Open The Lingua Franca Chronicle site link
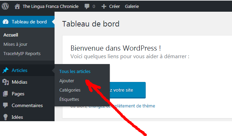This screenshot has width=232, height=136. [51, 6]
